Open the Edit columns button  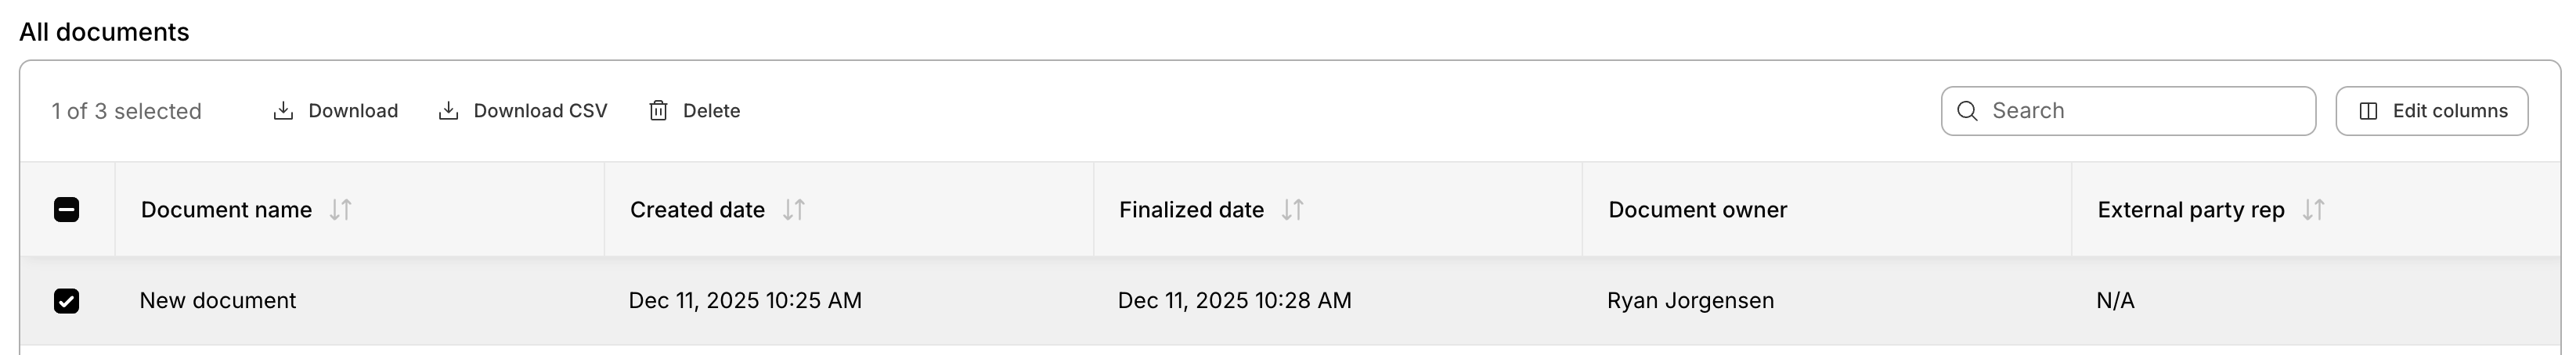click(x=2431, y=111)
